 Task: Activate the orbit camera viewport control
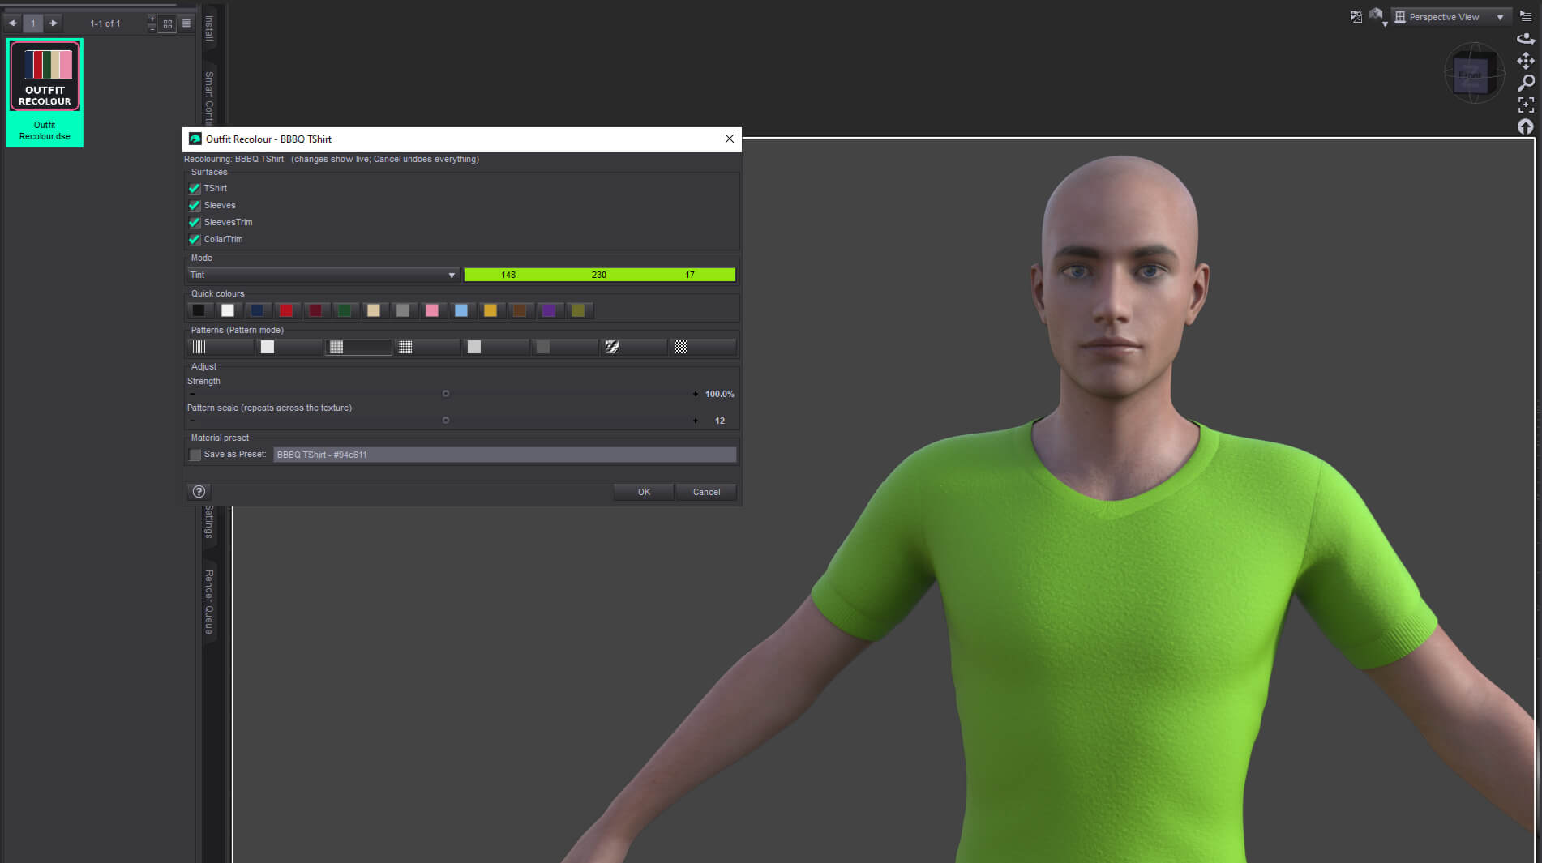1526,38
